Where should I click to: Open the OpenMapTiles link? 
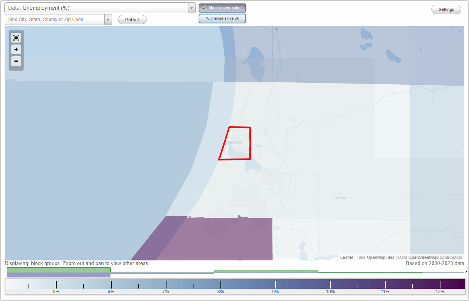(x=381, y=257)
